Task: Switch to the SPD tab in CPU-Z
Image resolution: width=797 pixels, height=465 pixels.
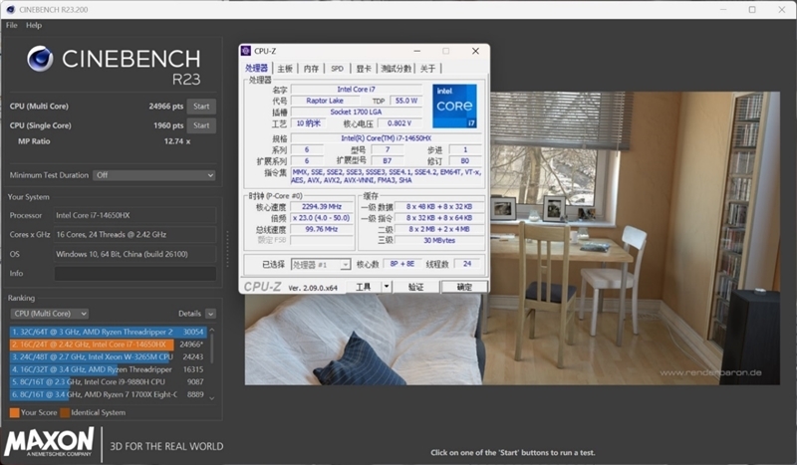Action: click(337, 69)
